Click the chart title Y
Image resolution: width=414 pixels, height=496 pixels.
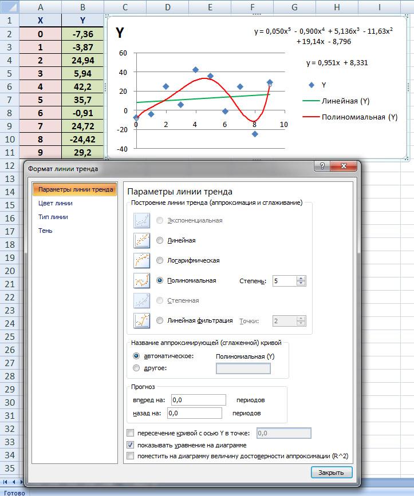120,33
